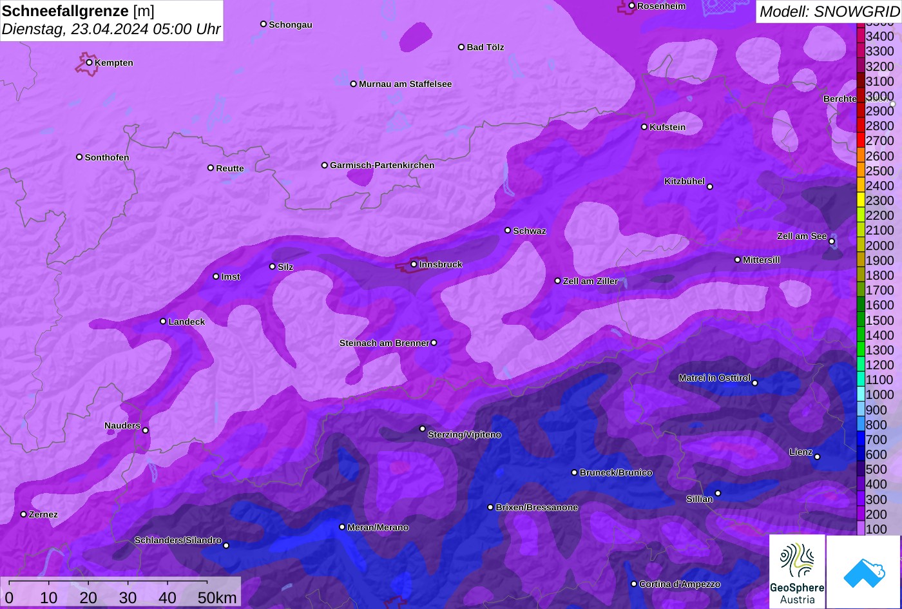Select the Kempten location marker

(x=90, y=63)
